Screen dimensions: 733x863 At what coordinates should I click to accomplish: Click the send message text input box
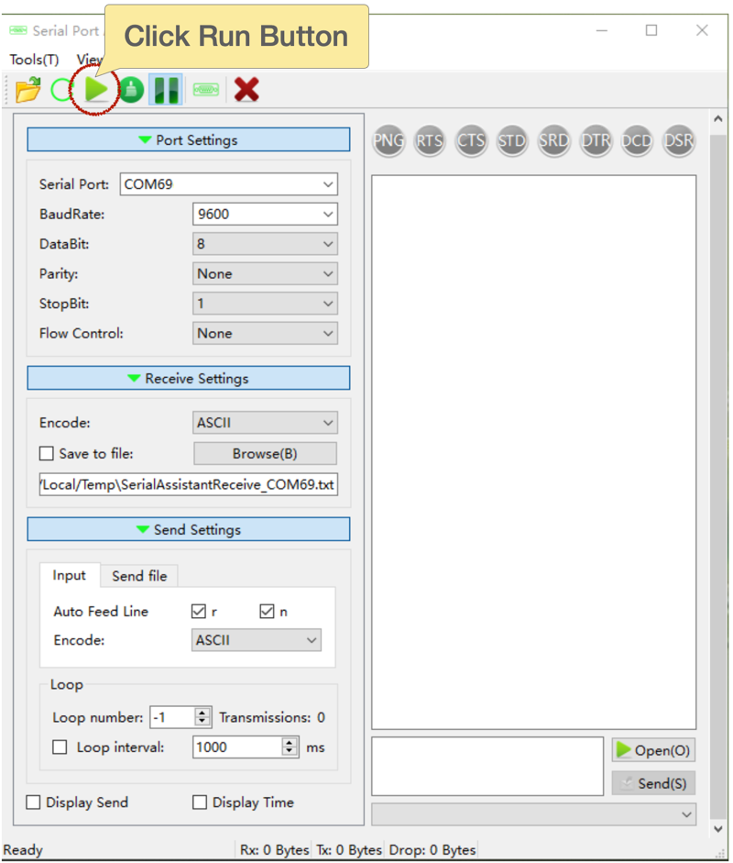pos(487,766)
